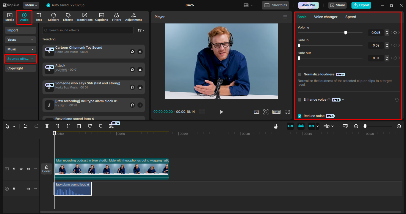Reset the Enhance voice setting
This screenshot has width=406, height=214.
(x=397, y=100)
